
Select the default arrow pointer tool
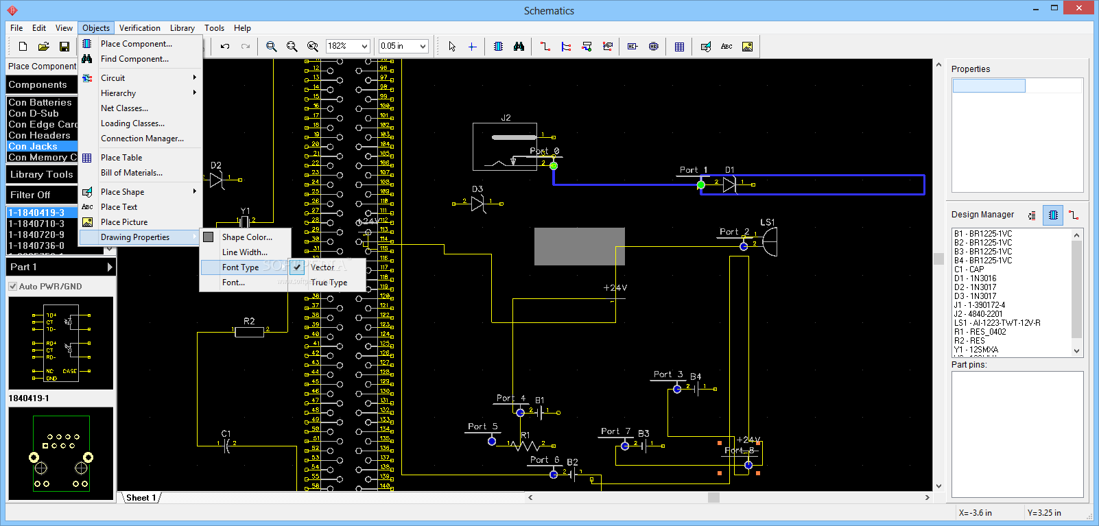click(451, 47)
